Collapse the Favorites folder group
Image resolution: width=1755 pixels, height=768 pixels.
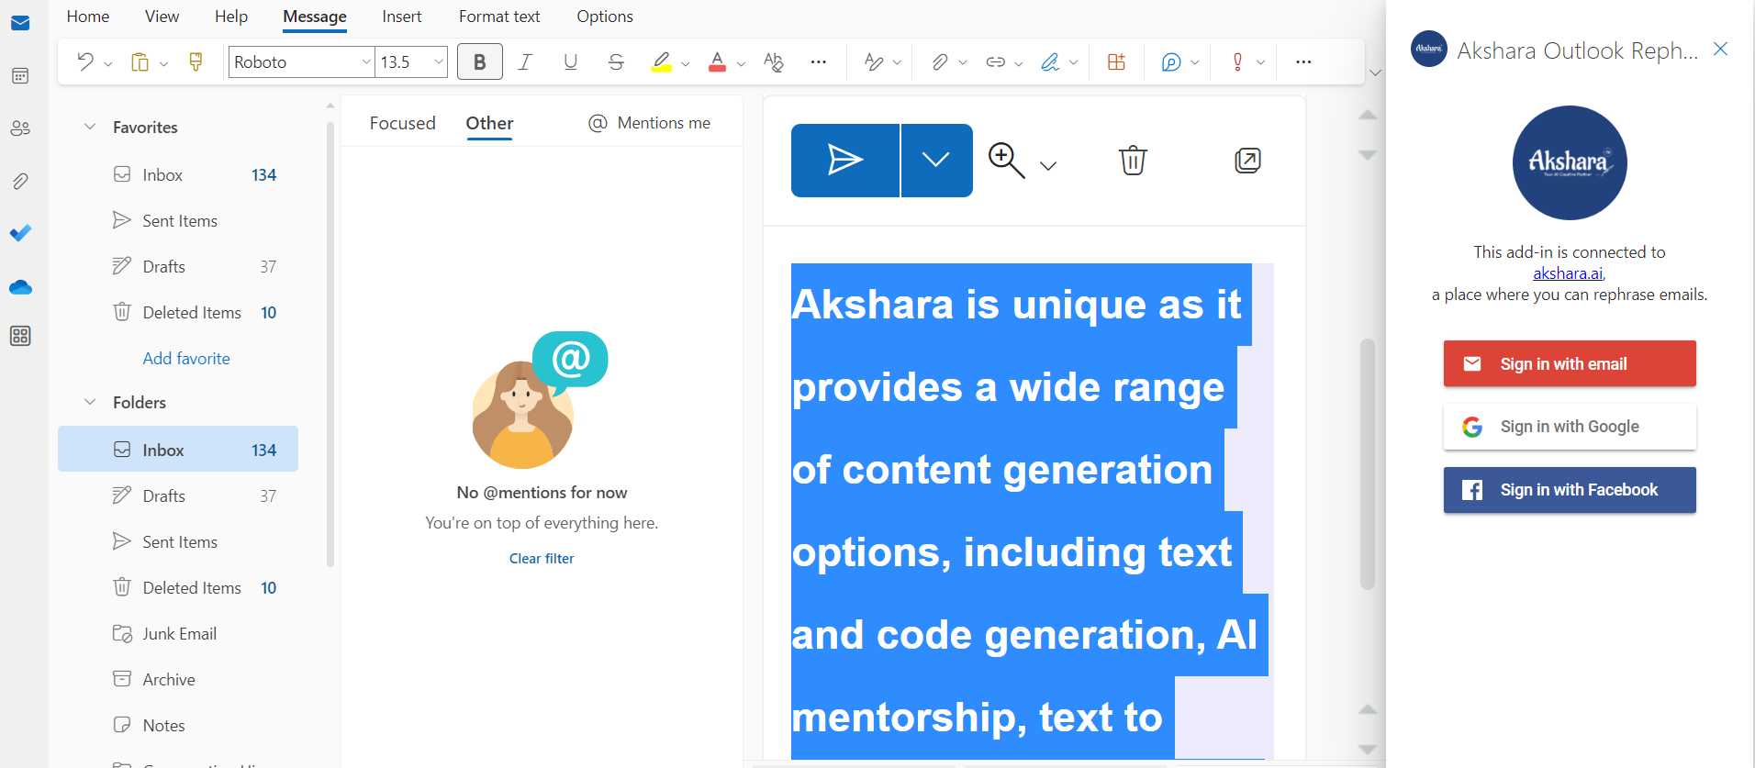pyautogui.click(x=90, y=127)
